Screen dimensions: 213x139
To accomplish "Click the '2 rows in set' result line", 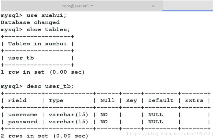I will point(44,136).
